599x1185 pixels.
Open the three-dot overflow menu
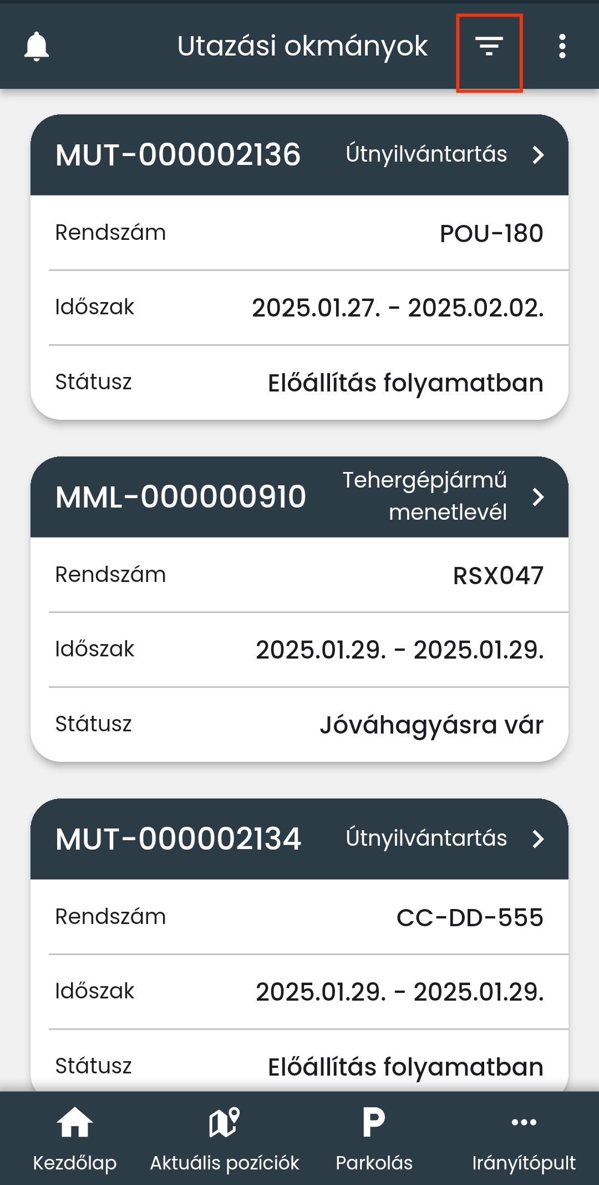(x=562, y=46)
